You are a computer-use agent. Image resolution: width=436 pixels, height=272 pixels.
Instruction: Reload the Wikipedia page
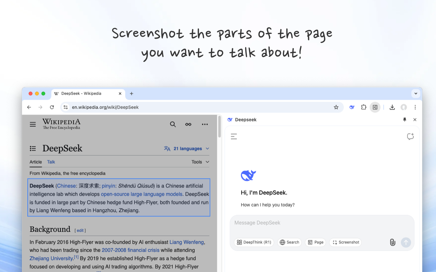coord(52,107)
